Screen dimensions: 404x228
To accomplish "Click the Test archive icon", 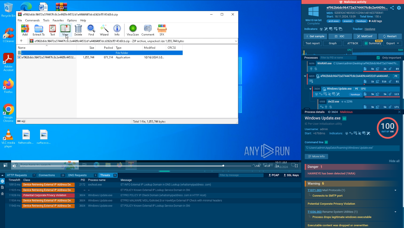I will 52,30.
